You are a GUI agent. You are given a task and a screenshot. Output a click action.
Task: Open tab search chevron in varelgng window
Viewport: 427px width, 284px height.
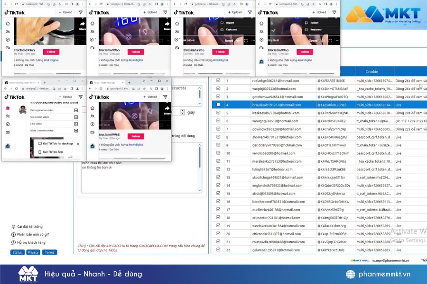(59, 81)
